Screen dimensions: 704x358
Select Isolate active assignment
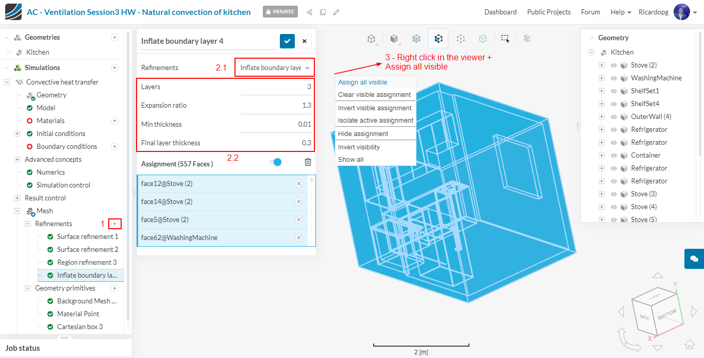point(376,121)
